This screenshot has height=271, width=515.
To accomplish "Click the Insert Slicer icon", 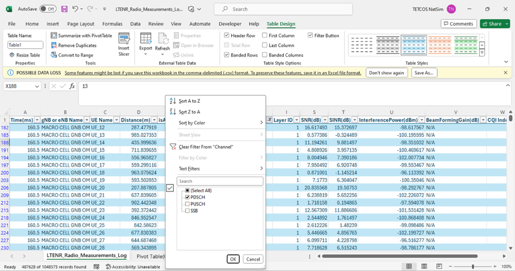I will click(x=124, y=39).
